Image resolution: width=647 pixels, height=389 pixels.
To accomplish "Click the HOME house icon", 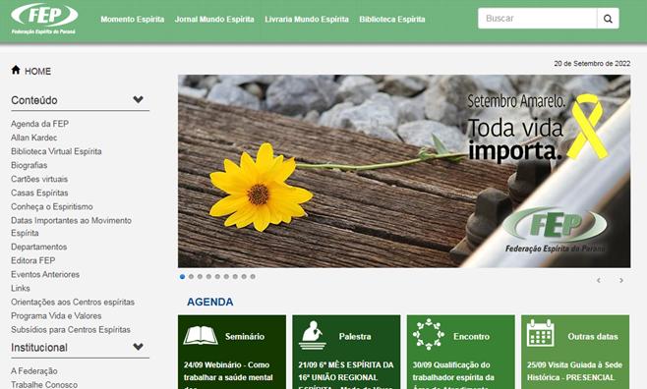I will (x=16, y=70).
